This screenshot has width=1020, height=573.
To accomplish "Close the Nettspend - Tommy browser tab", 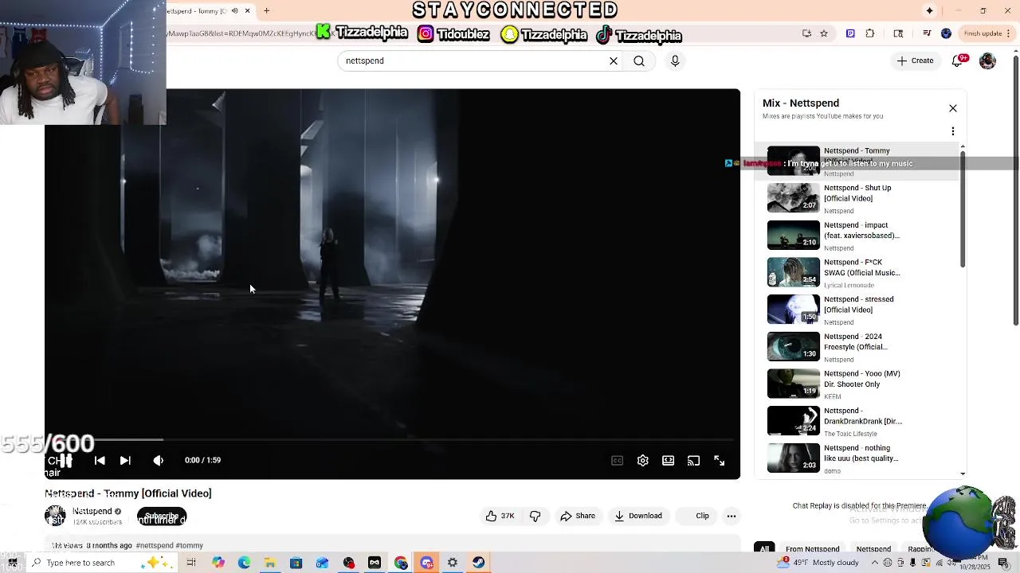I will (x=247, y=10).
